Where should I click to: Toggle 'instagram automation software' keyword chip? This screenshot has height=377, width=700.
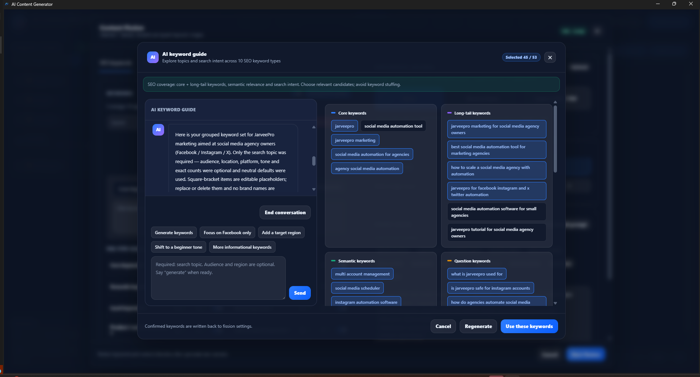pyautogui.click(x=366, y=302)
